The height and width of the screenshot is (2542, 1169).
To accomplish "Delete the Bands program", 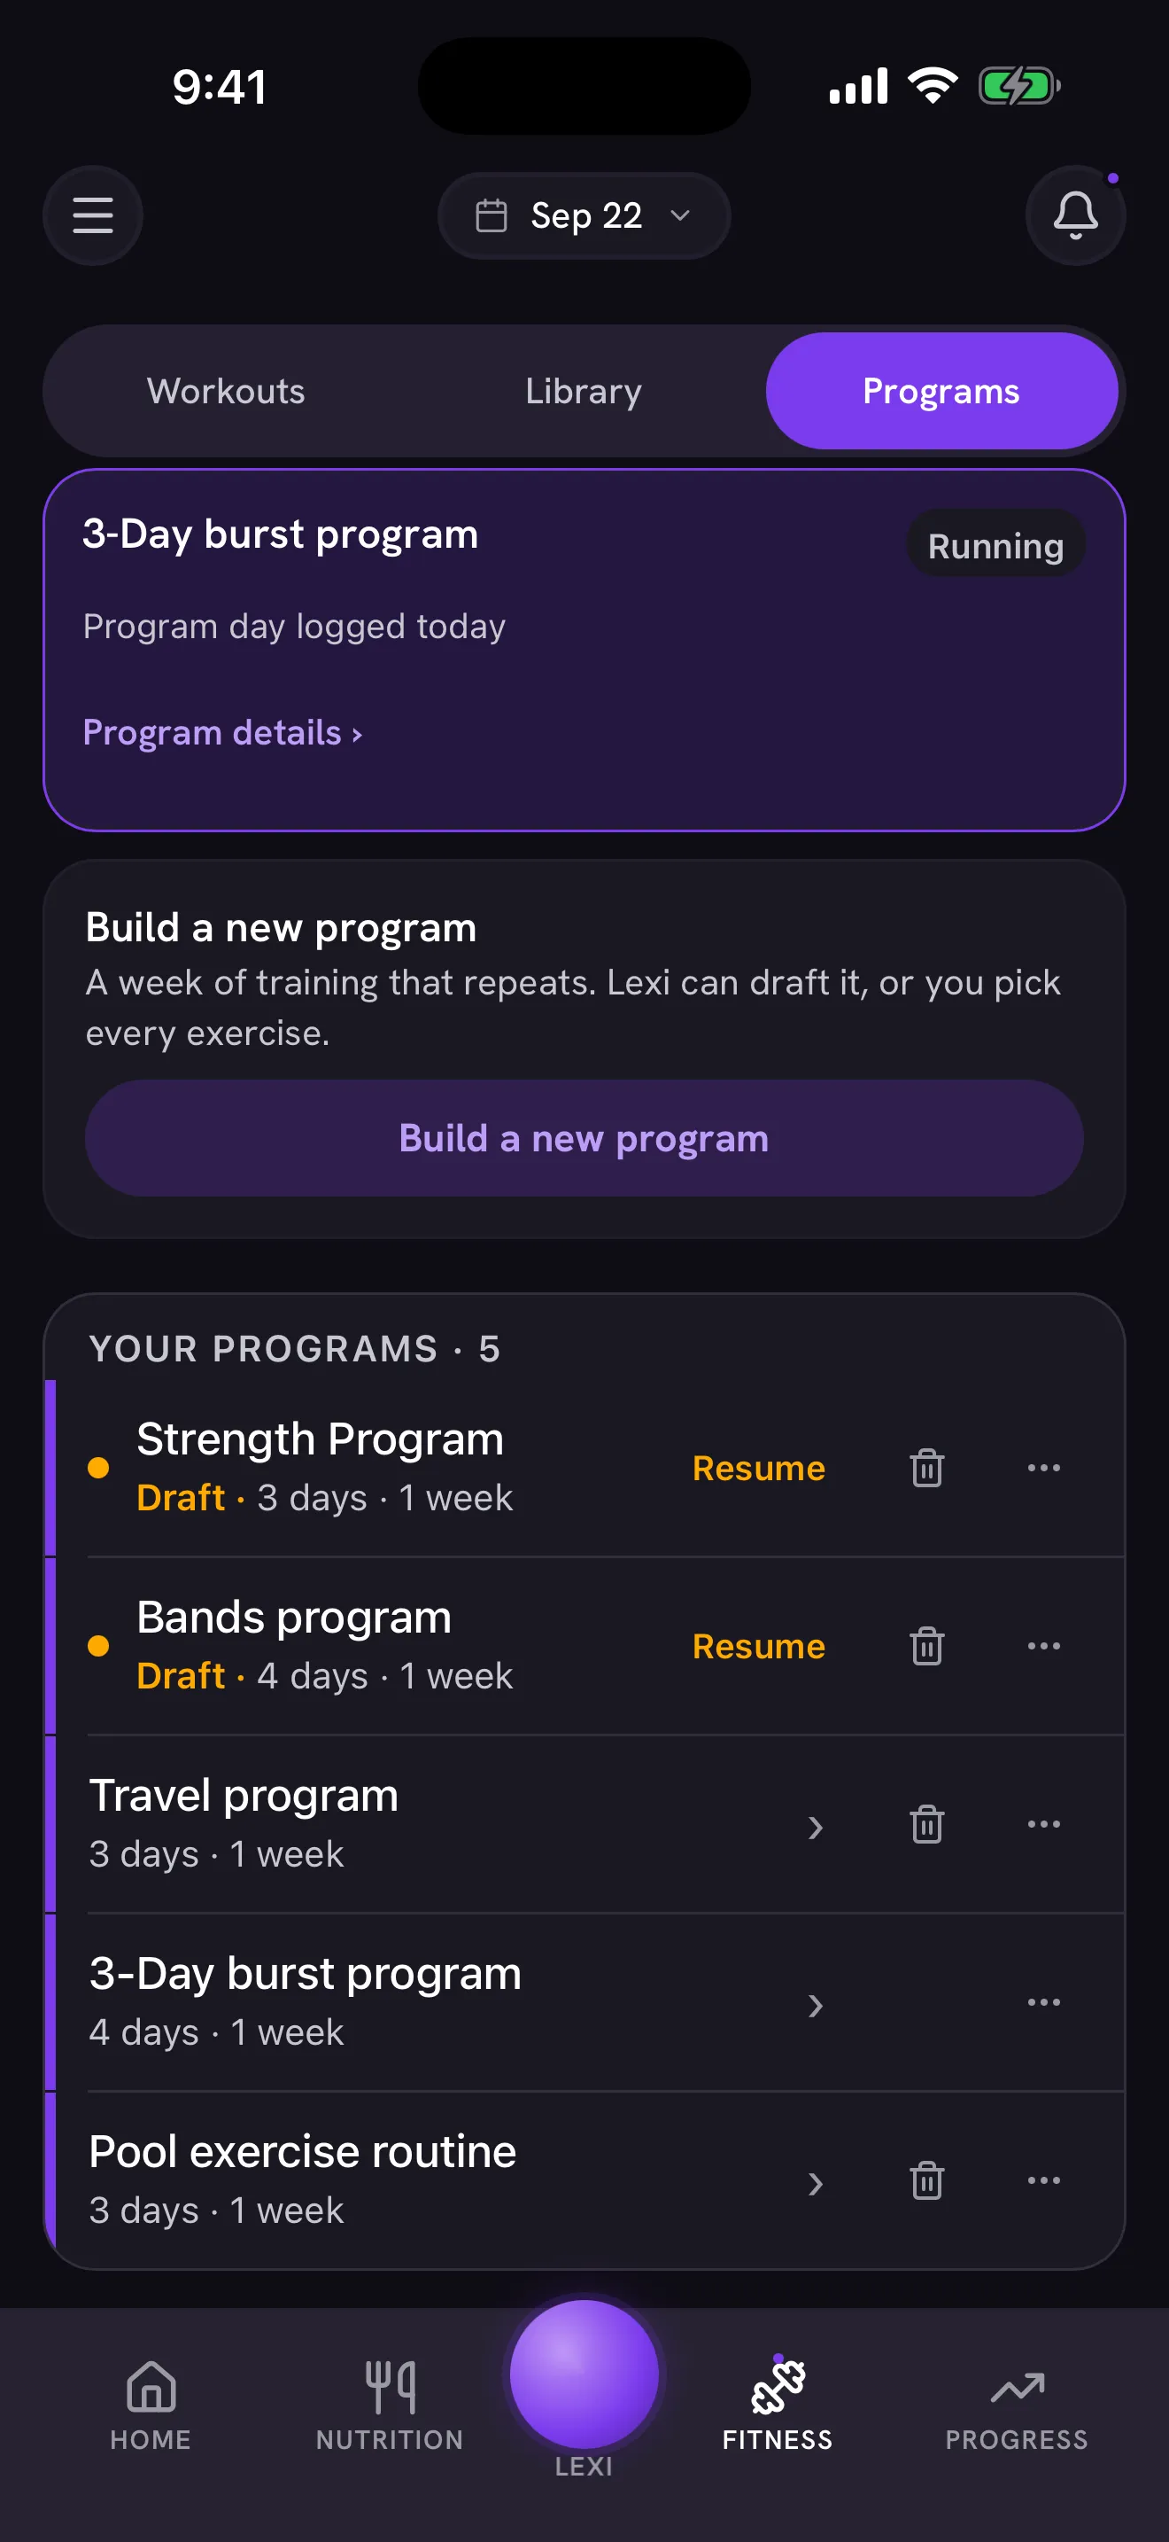I will point(926,1645).
